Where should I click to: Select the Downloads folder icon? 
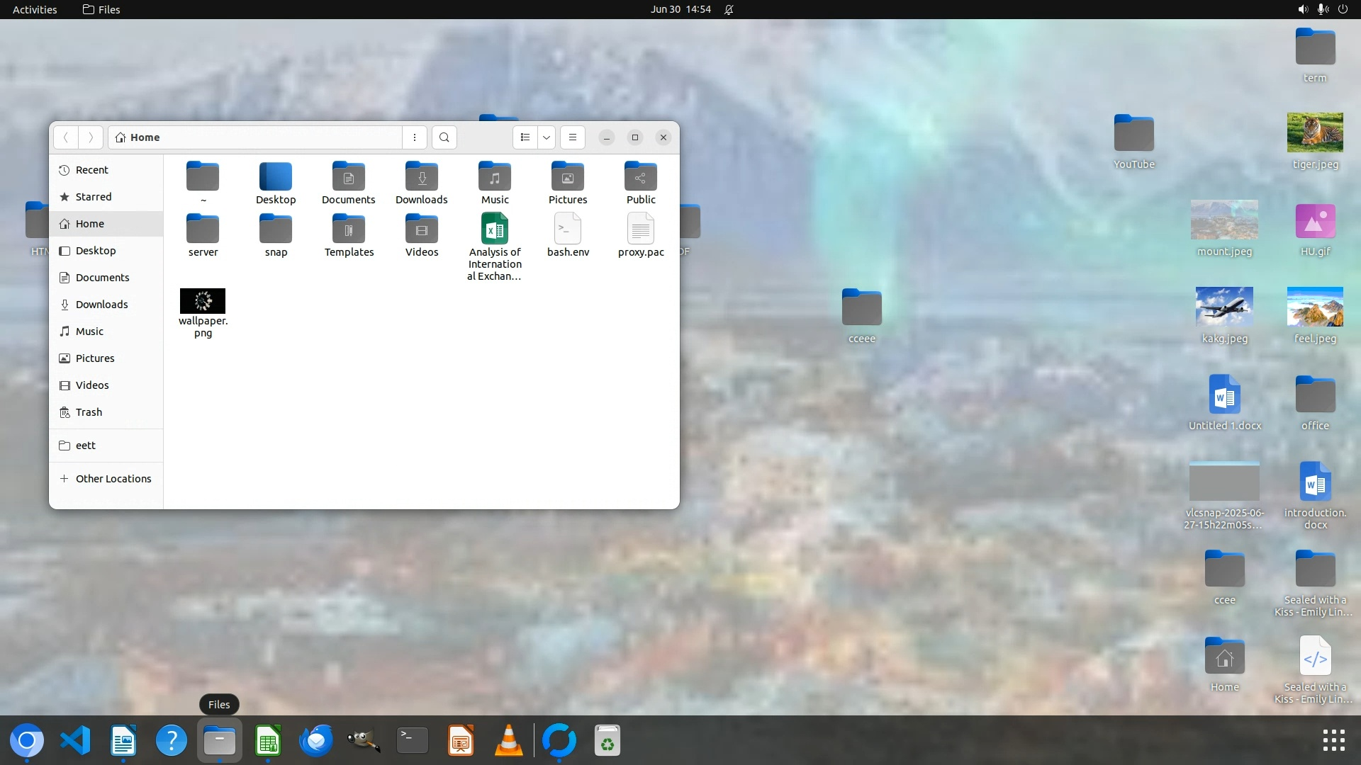422,177
